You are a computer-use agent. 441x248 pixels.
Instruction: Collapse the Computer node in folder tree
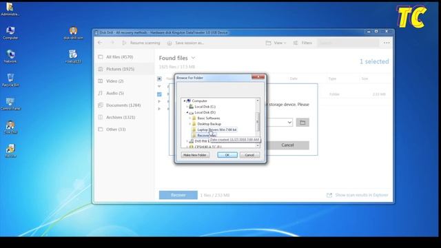tap(185, 101)
